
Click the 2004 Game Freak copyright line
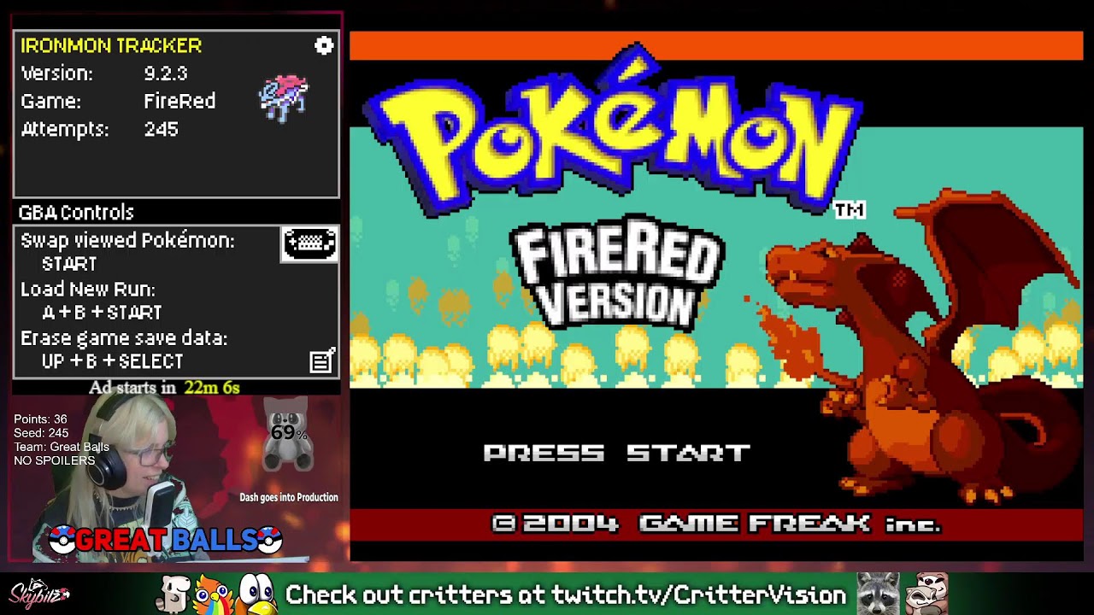coord(716,524)
